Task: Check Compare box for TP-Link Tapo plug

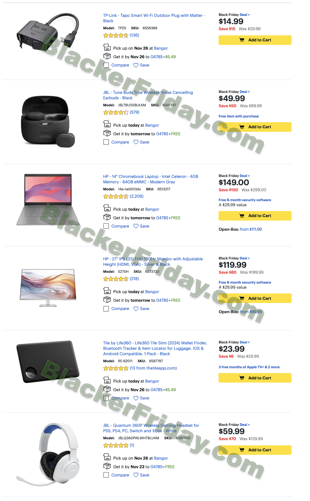Action: [106, 65]
